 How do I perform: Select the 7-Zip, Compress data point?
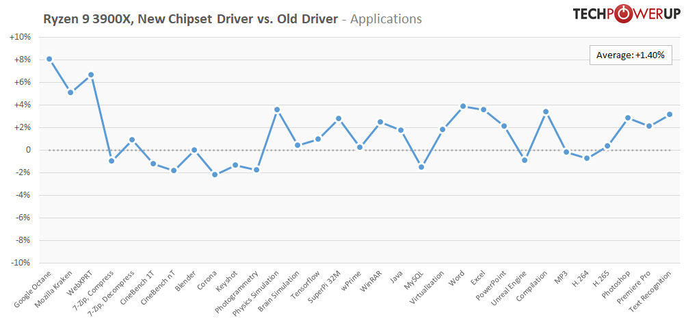pos(111,161)
